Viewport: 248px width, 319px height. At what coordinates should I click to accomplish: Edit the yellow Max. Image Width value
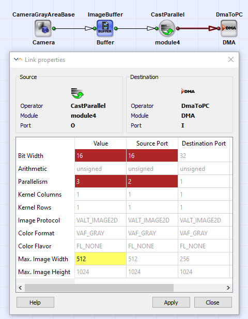point(100,259)
